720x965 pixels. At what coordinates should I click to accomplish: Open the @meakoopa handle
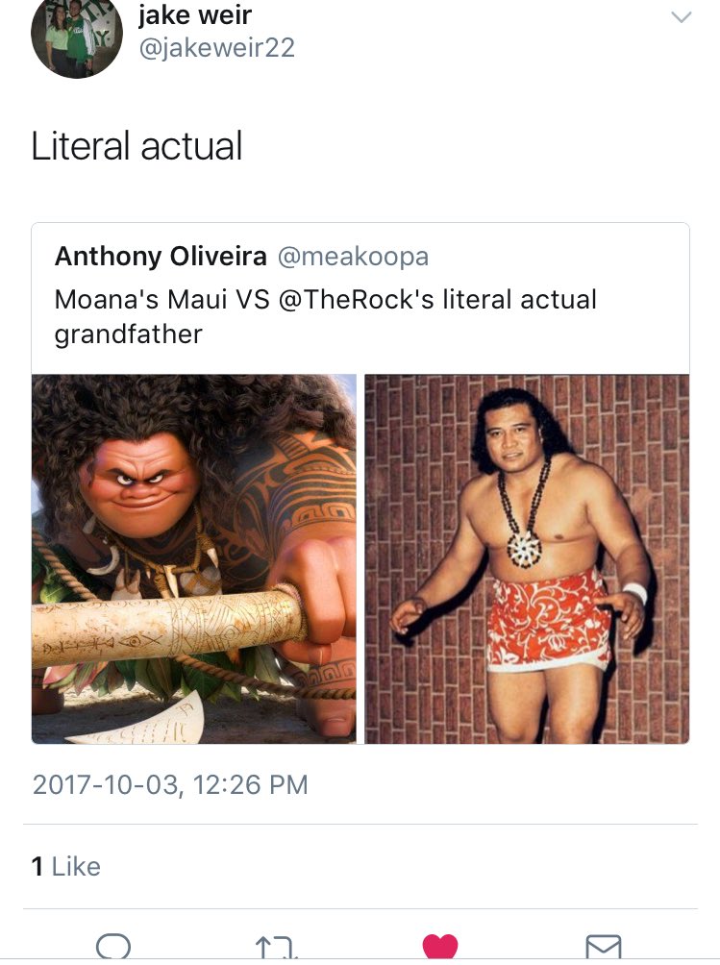point(353,257)
